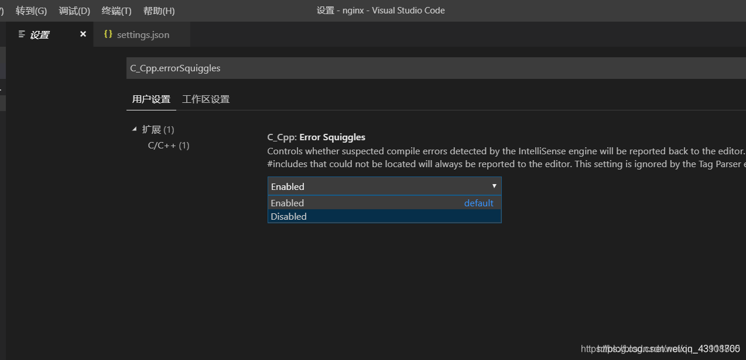Open the 转到(G) menu
This screenshot has height=360, width=746.
(31, 11)
